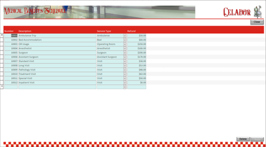Image resolution: width=266 pixels, height=147 pixels.
Task: Open Service Type dropdown in blank new row
Action: 125,87
